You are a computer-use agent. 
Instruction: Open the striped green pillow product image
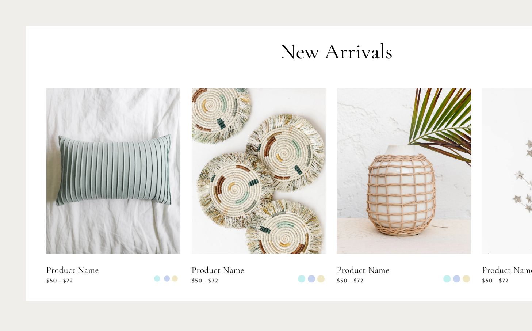pos(113,171)
